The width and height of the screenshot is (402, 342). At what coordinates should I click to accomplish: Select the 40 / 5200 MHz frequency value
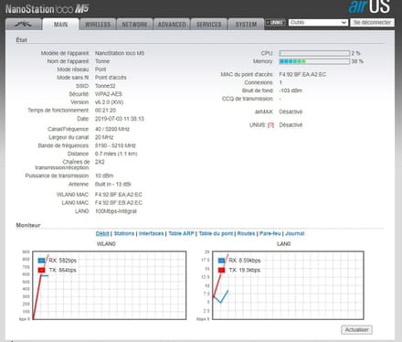[112, 129]
